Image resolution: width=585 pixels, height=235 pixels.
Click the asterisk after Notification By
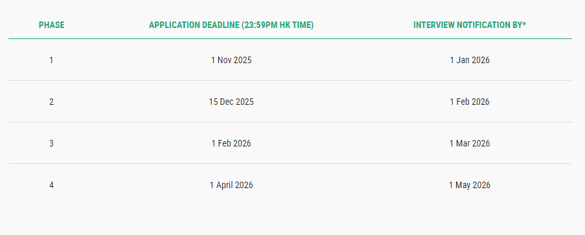point(524,24)
